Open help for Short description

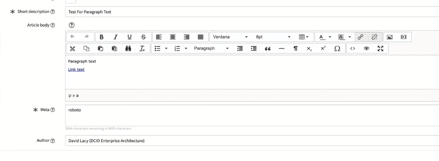(53, 12)
